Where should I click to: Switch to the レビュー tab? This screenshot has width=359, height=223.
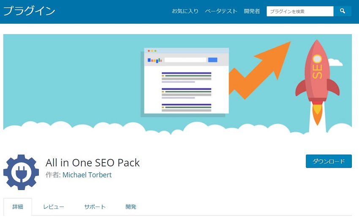[54, 207]
